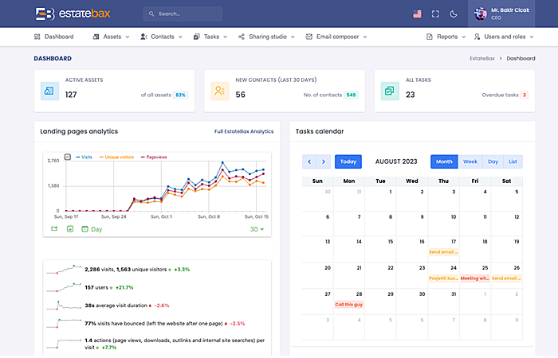Open the Reports dropdown menu
Viewport: 558px width, 358px height.
coord(446,37)
